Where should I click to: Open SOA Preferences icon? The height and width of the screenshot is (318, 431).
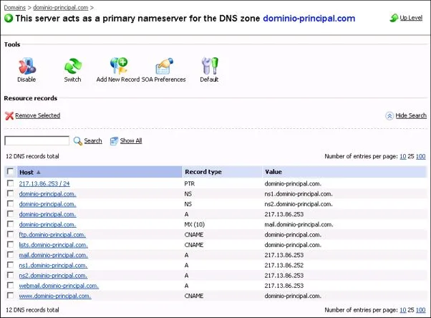click(x=164, y=66)
